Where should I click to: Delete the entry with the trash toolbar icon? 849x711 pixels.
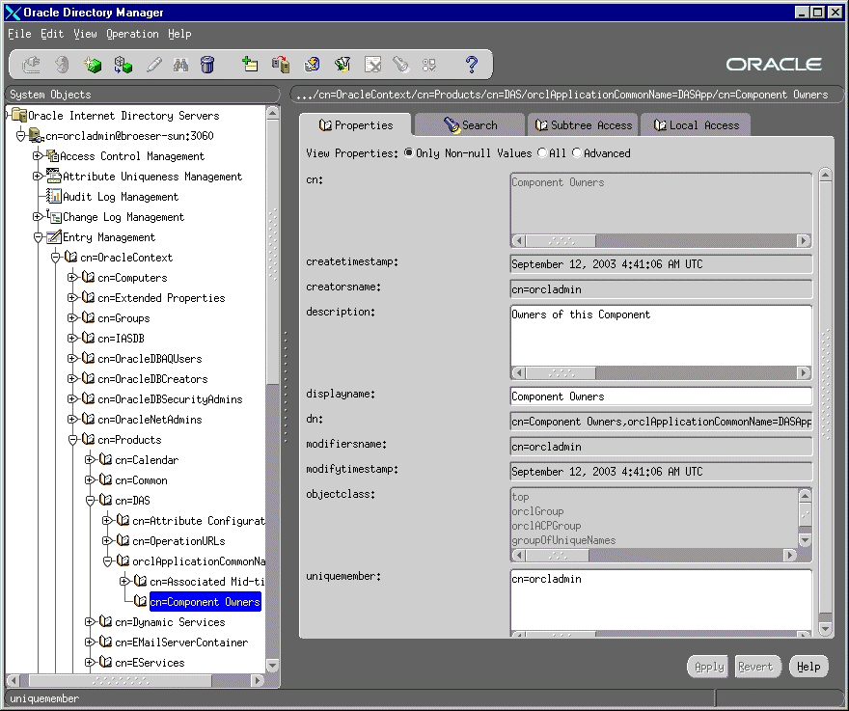(x=206, y=64)
